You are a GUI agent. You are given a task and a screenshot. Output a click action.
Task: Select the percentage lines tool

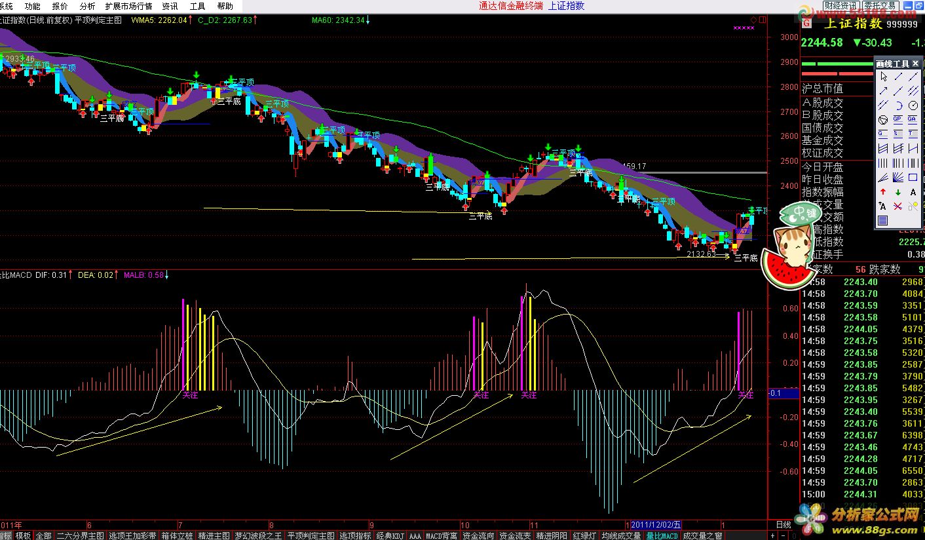(898, 134)
